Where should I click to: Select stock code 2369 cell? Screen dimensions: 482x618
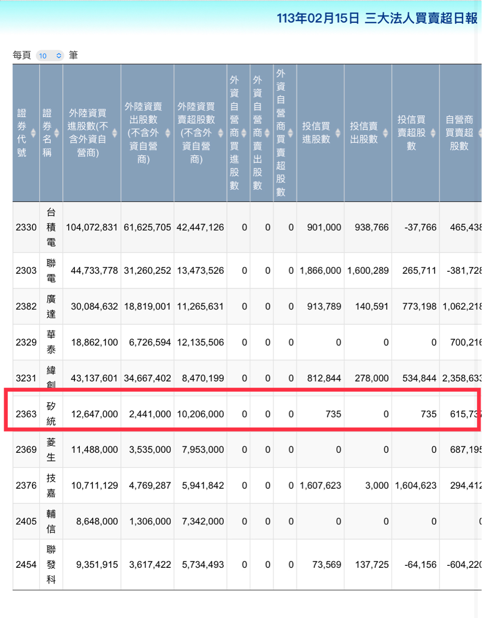coord(26,449)
